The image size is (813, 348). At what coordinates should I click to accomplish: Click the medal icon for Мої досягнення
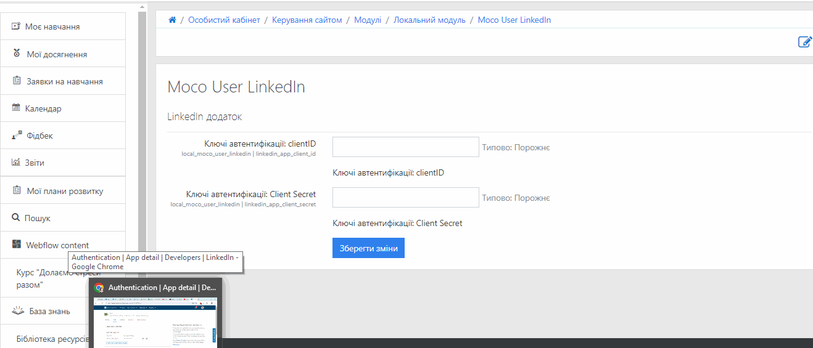click(x=17, y=54)
